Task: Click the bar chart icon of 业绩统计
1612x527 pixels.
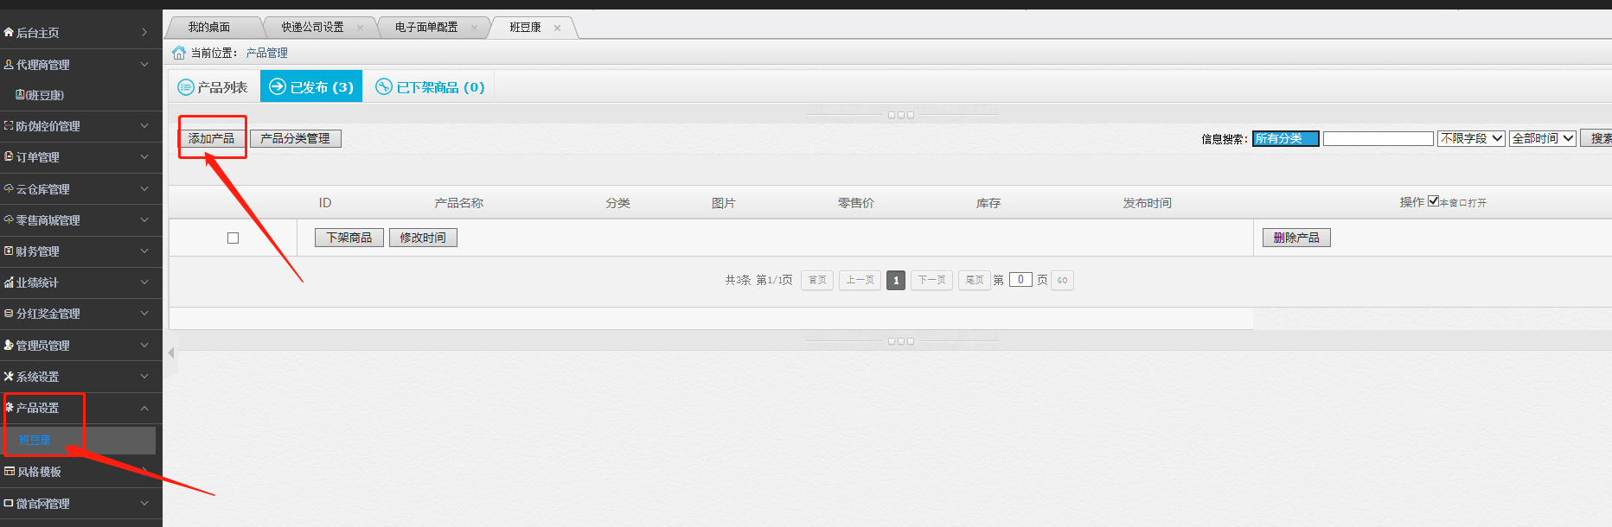Action: [x=9, y=283]
